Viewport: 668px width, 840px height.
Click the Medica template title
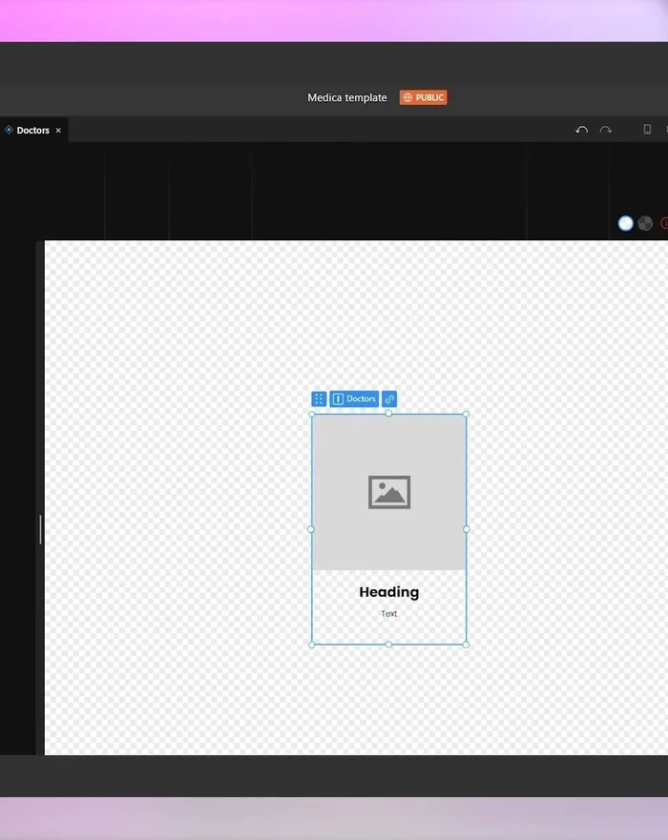click(347, 97)
